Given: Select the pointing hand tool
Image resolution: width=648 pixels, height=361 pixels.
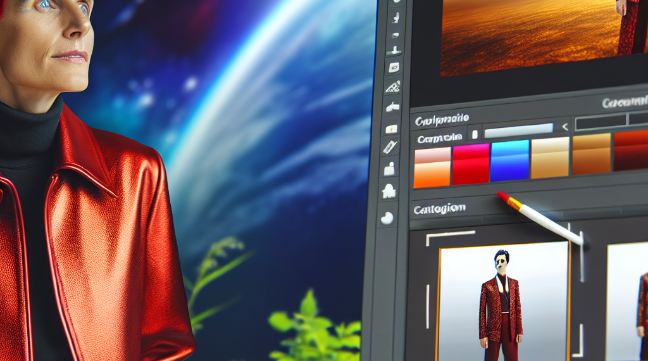Looking at the screenshot, I should click(392, 108).
